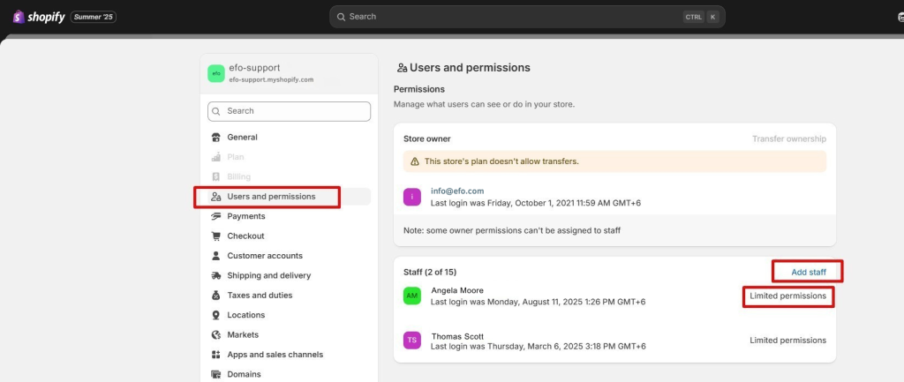
Task: Open Angela Moore staff profile
Action: (457, 290)
